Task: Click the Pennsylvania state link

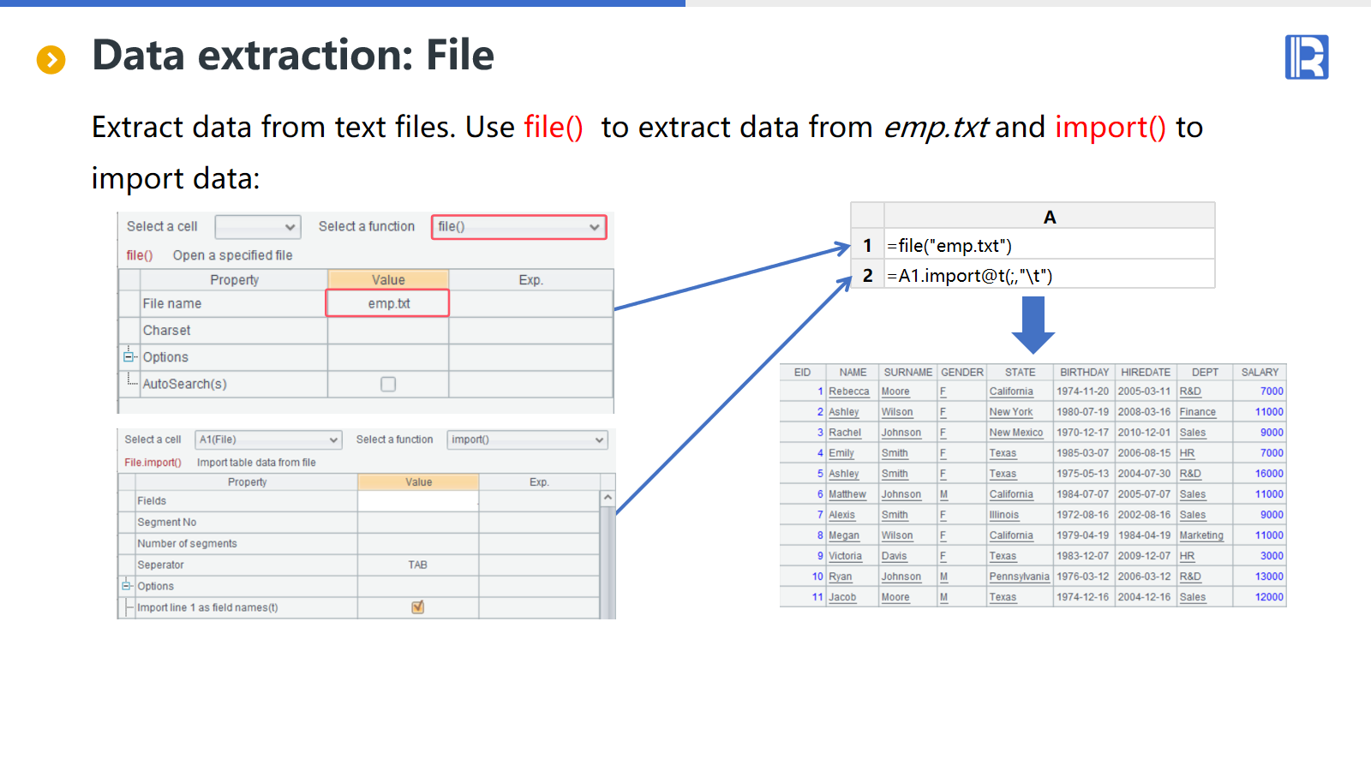Action: 1018,577
